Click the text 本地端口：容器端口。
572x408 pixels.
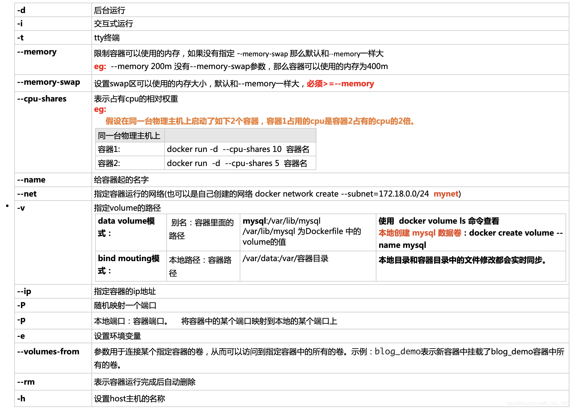131,321
